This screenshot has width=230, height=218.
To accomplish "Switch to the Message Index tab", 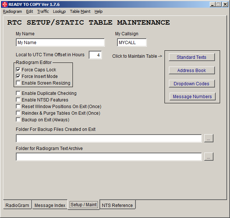I will 50,205.
